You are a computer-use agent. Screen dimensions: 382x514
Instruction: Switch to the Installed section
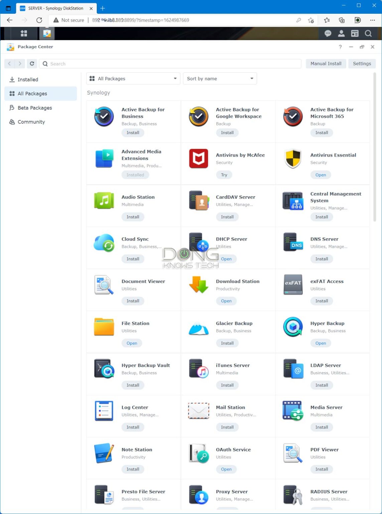(27, 79)
